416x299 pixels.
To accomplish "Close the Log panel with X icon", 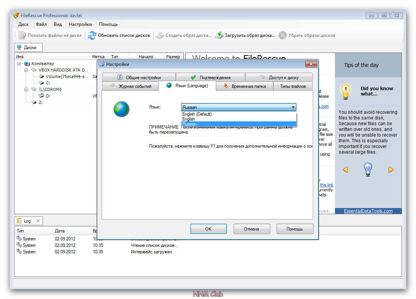I will [x=38, y=221].
